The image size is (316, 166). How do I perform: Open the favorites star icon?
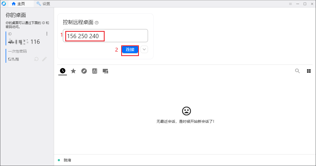[73, 71]
